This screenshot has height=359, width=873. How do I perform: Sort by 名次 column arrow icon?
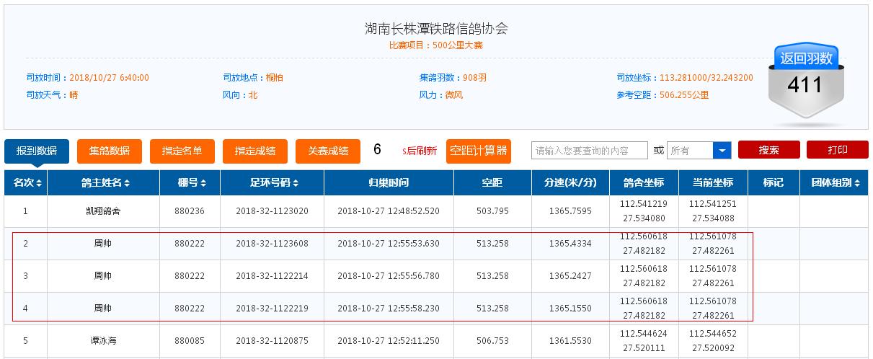(39, 184)
